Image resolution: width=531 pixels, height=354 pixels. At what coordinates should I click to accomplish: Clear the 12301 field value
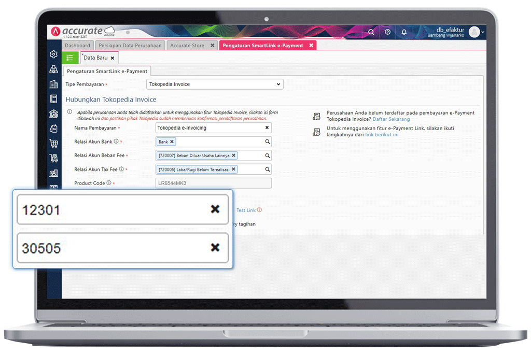click(215, 209)
